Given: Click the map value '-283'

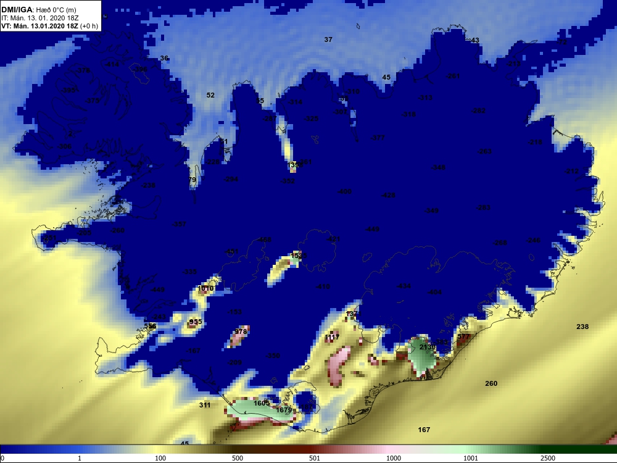Looking at the screenshot, I should click(x=483, y=207).
